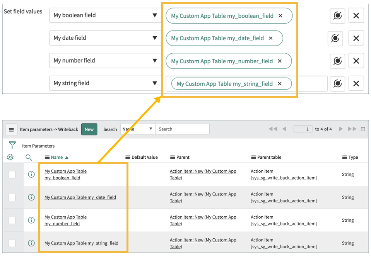Image resolution: width=371 pixels, height=258 pixels.
Task: Check the checkbox for the my_number_field row
Action: click(12, 220)
